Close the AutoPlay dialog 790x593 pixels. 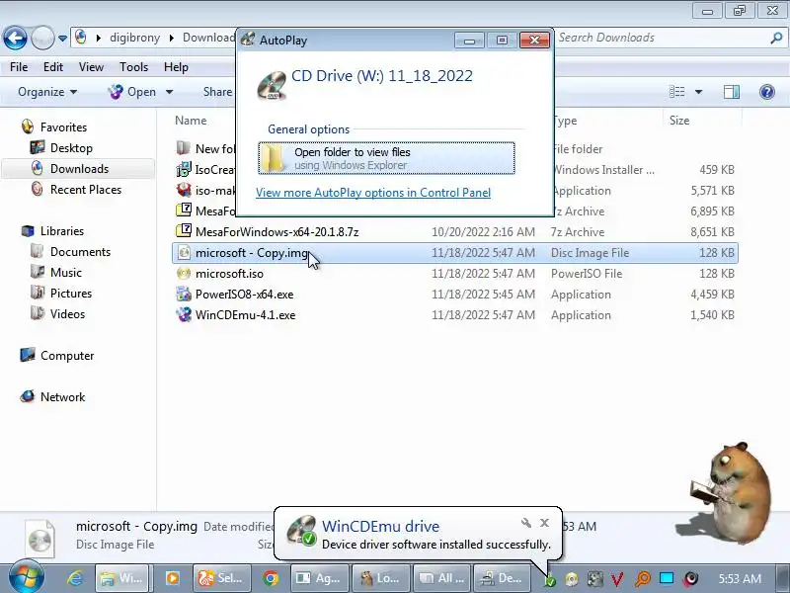[534, 40]
